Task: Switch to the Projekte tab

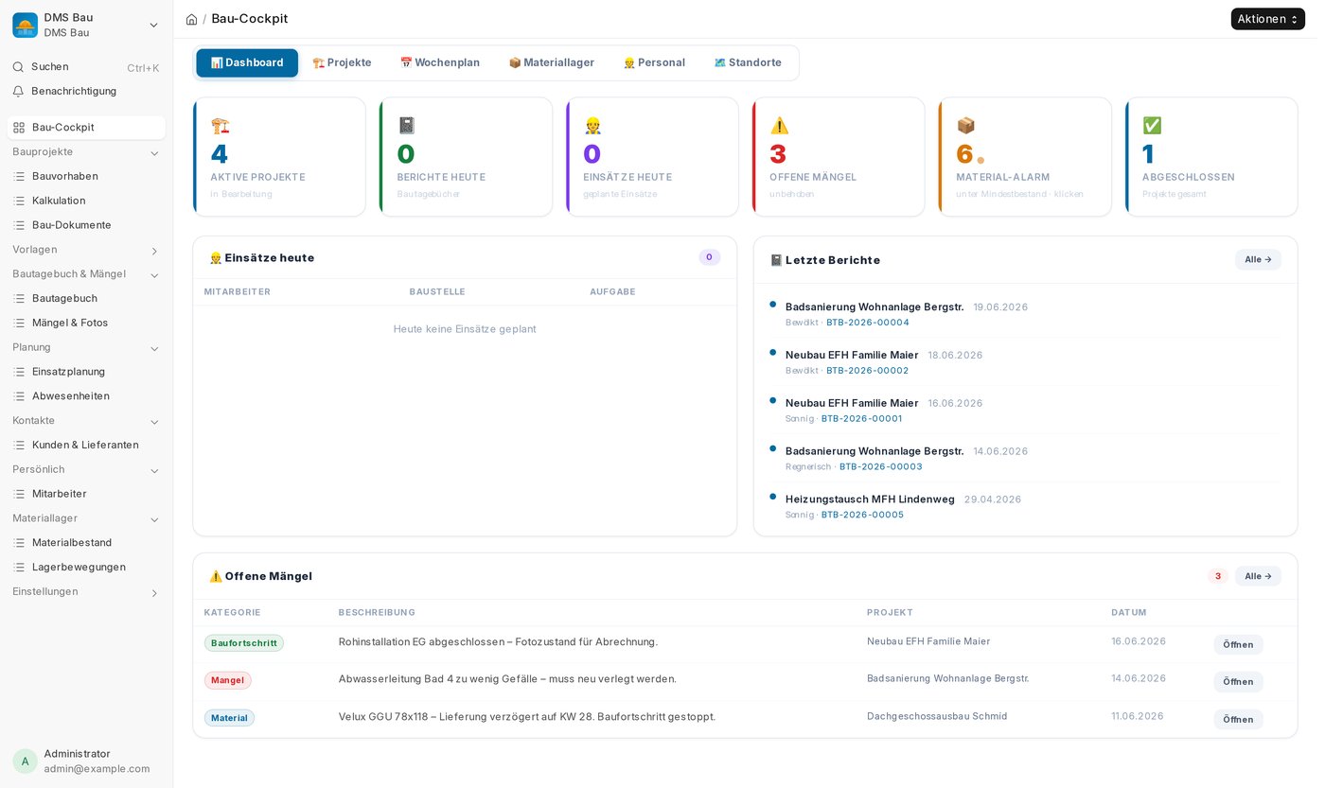Action: click(x=342, y=62)
